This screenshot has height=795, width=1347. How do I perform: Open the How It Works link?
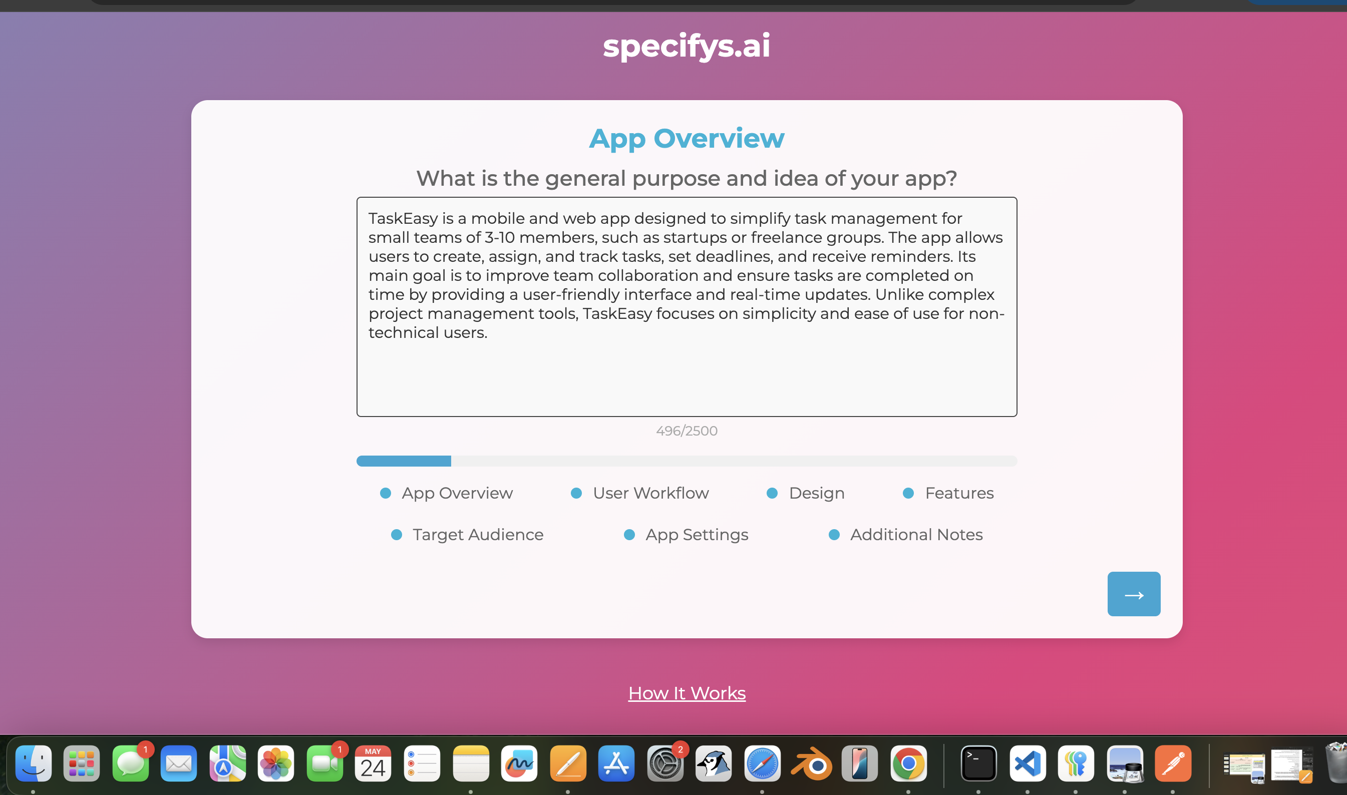[x=687, y=693]
